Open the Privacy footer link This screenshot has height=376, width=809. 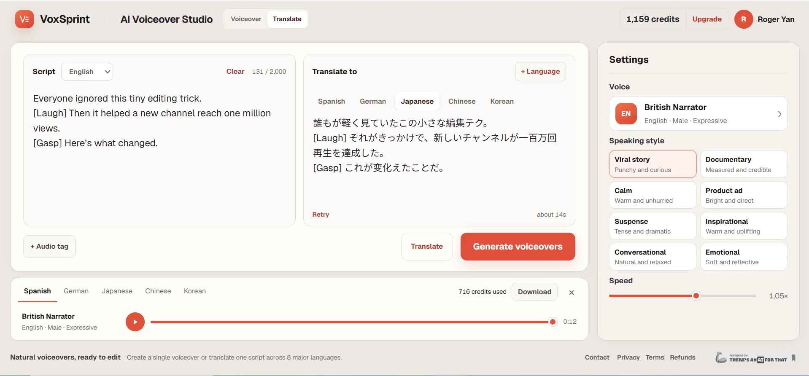tap(628, 357)
